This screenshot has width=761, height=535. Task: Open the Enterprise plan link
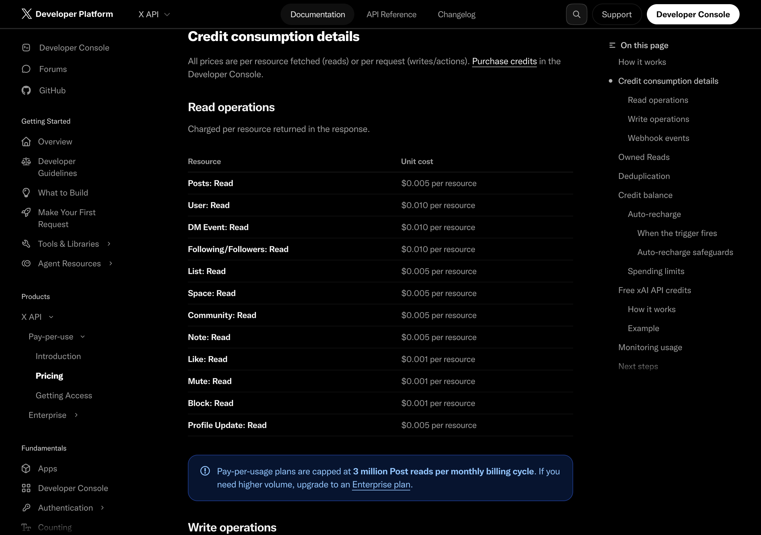pyautogui.click(x=381, y=484)
